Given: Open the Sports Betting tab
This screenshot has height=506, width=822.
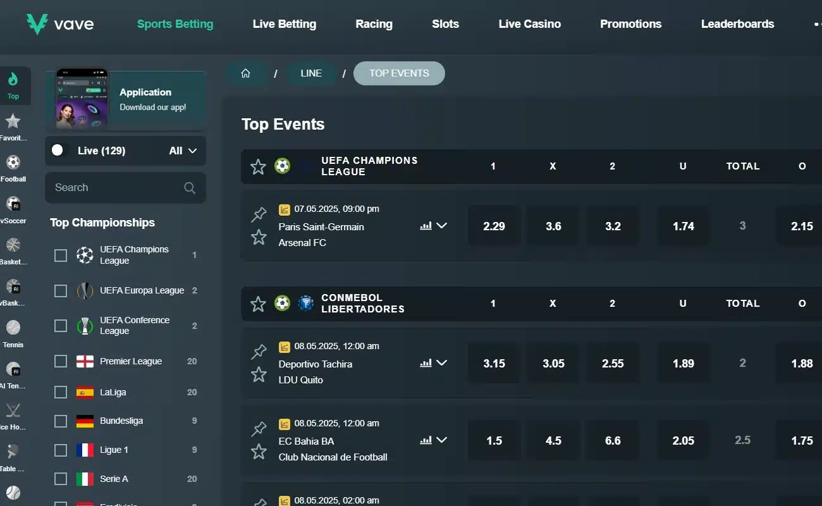Looking at the screenshot, I should coord(175,24).
